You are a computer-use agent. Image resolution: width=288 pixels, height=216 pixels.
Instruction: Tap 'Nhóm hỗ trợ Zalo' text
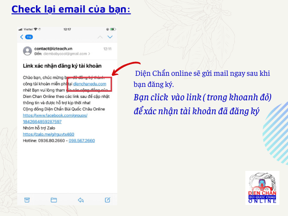pos(39,128)
